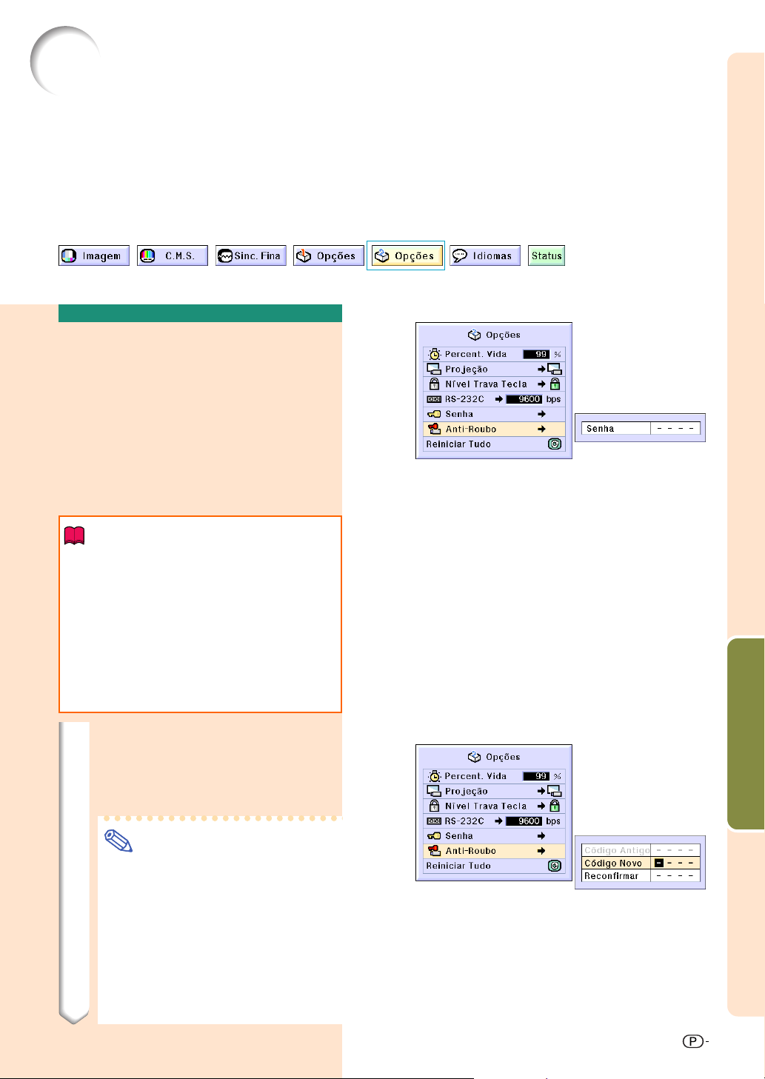Click the key icon beside Senha in upper panel
This screenshot has height=1079, width=765.
(x=434, y=414)
